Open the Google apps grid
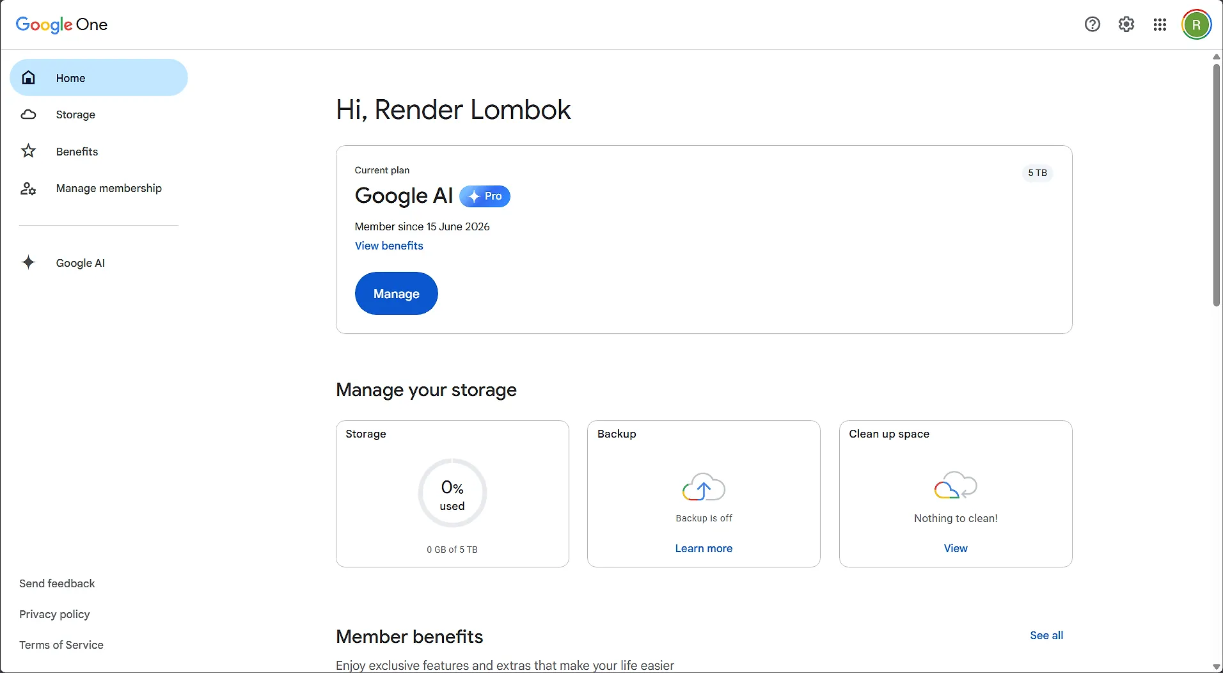This screenshot has width=1223, height=673. 1160,24
